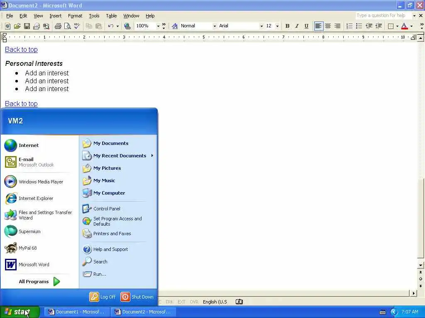Open the font size 12 dropdown
Image resolution: width=425 pixels, height=318 pixels.
click(277, 26)
